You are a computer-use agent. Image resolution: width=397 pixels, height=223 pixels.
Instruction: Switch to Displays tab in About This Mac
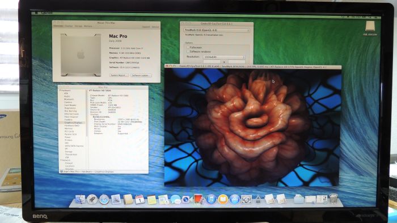(x=69, y=26)
